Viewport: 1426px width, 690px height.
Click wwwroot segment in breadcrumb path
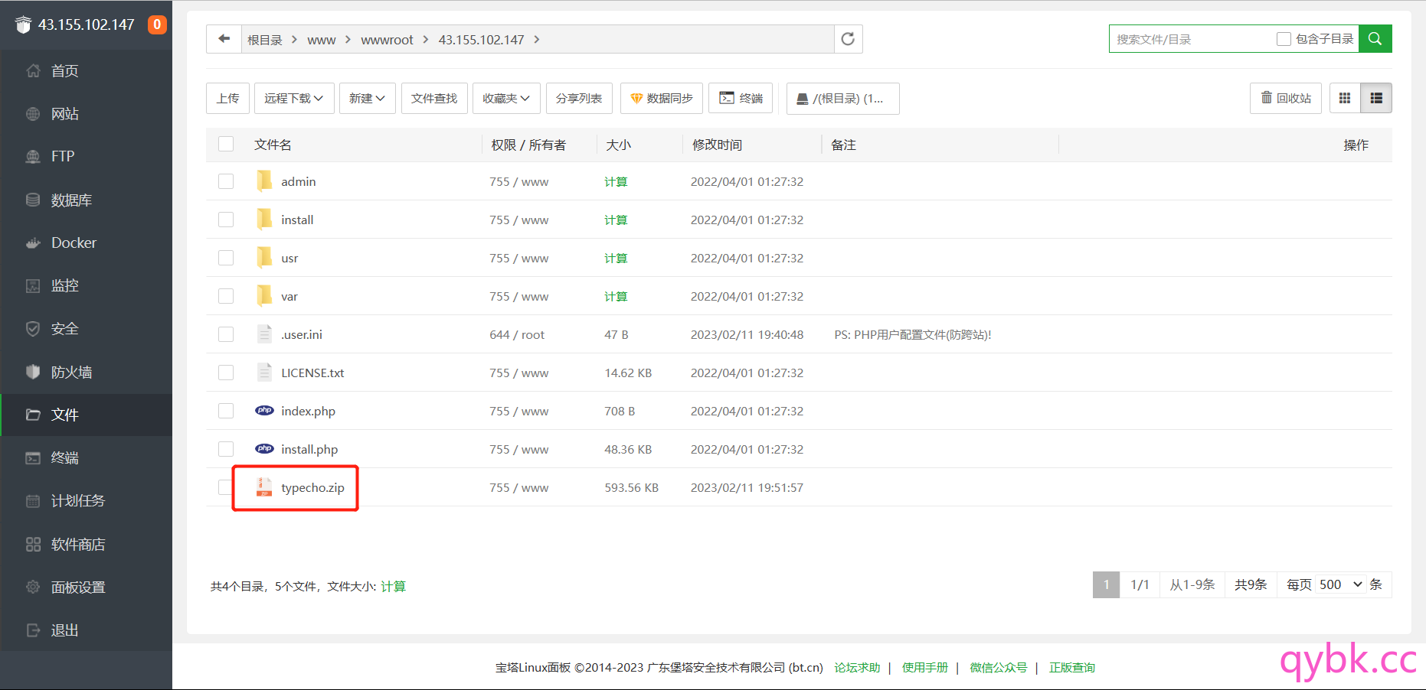[x=387, y=39]
